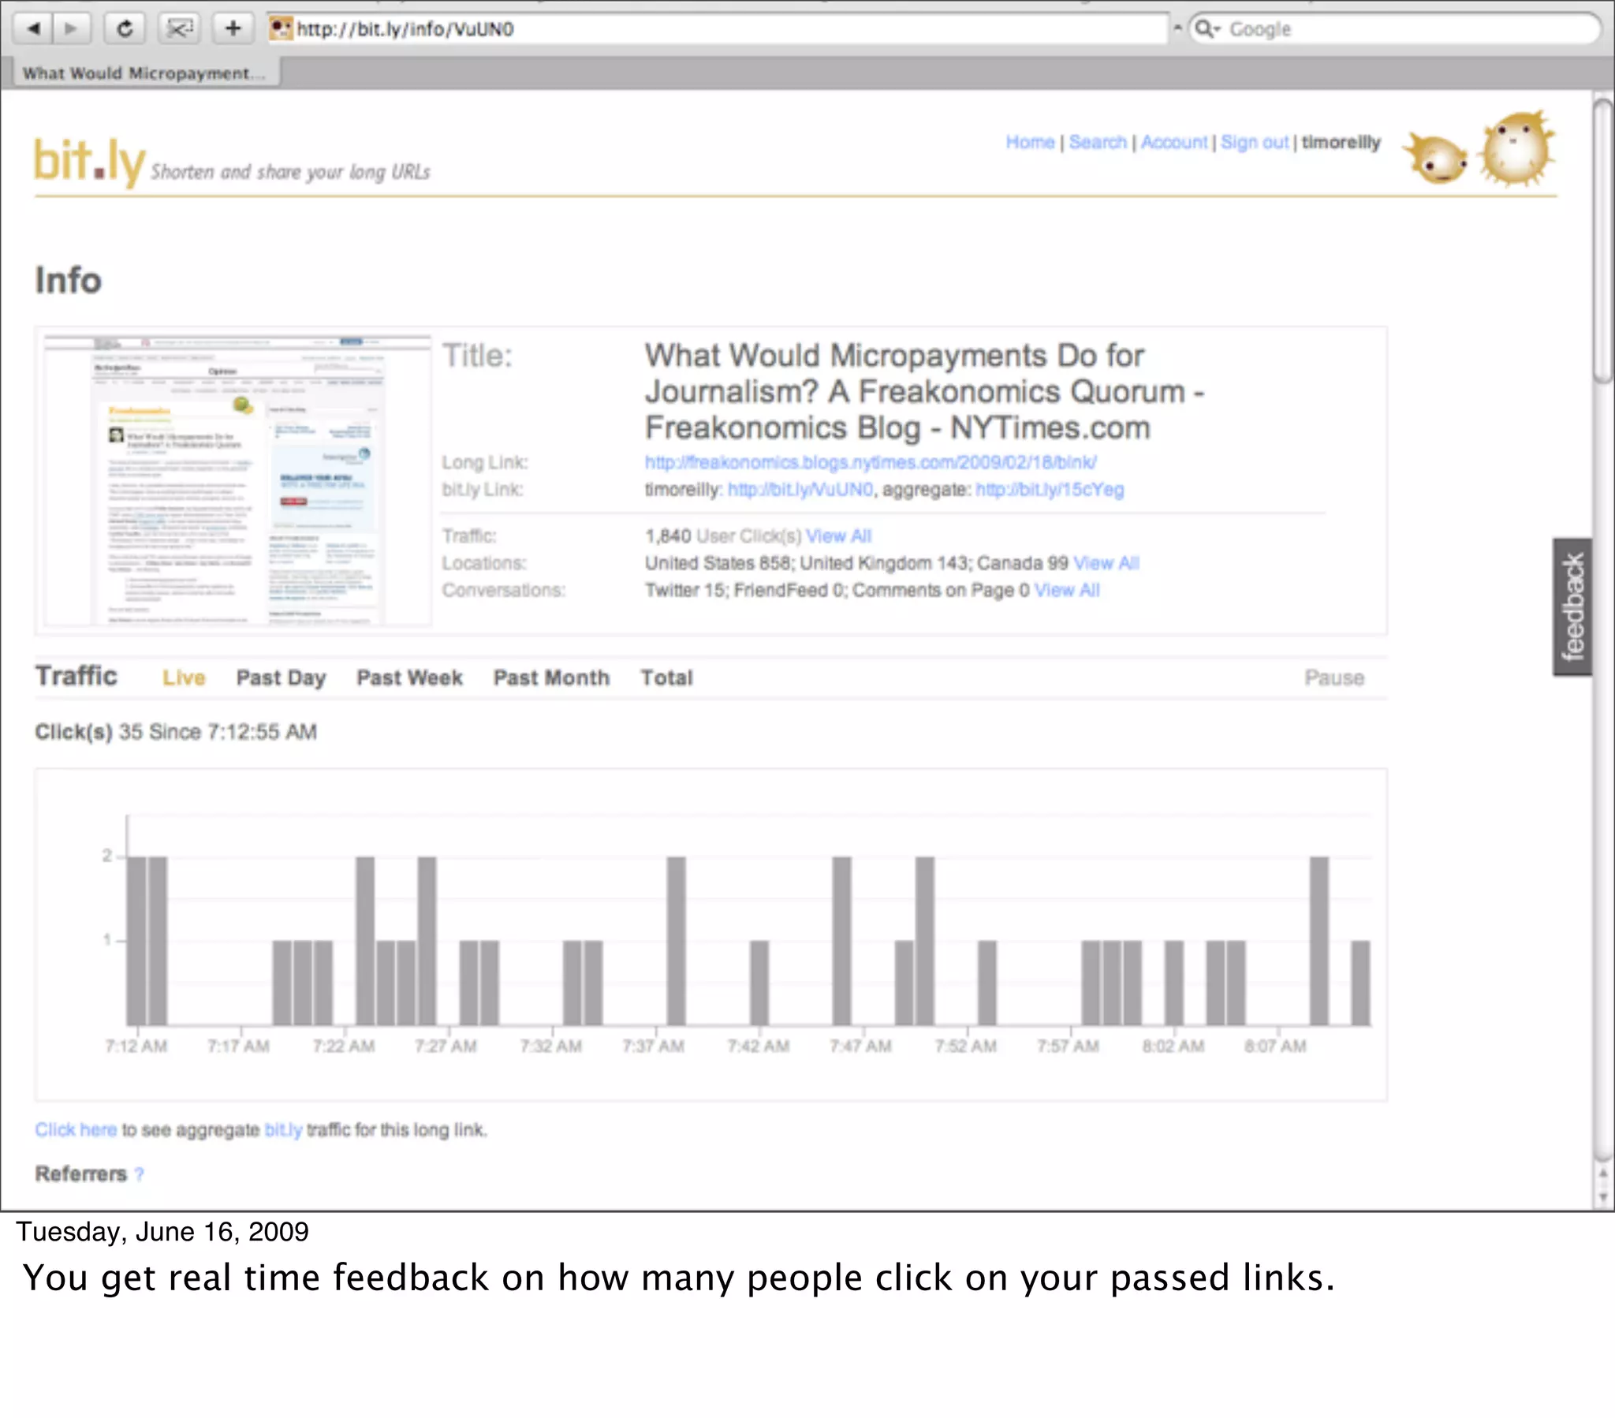Click the scrollbar down arrow
The width and height of the screenshot is (1615, 1418).
(1603, 1197)
